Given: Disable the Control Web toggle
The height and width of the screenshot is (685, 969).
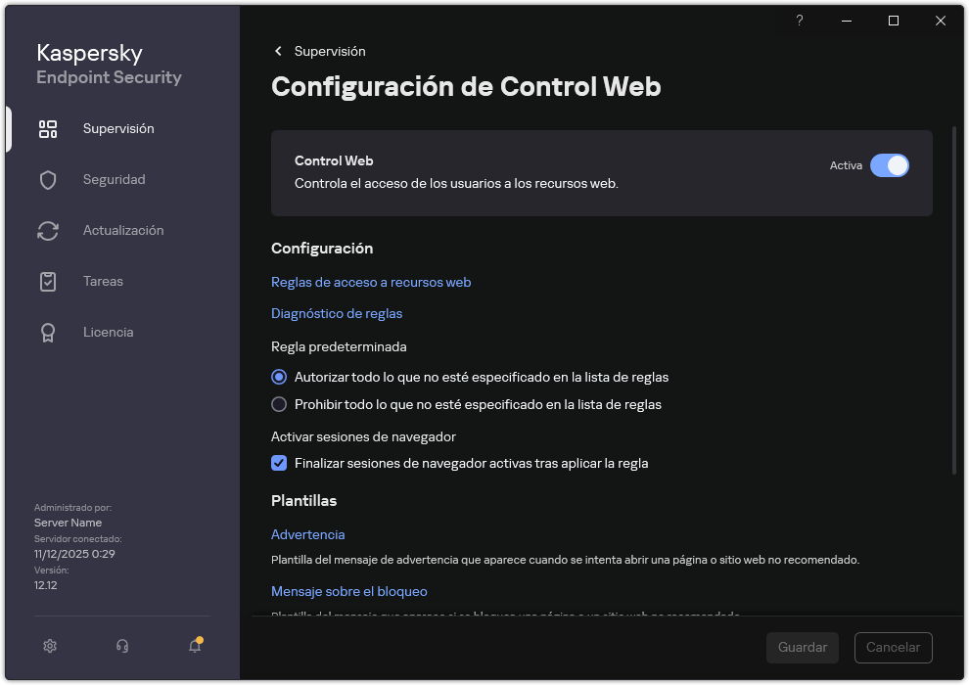Looking at the screenshot, I should 890,165.
